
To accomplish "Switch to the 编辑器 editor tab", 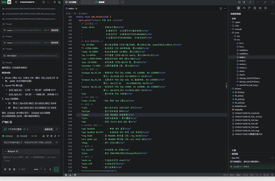I will [100, 2].
